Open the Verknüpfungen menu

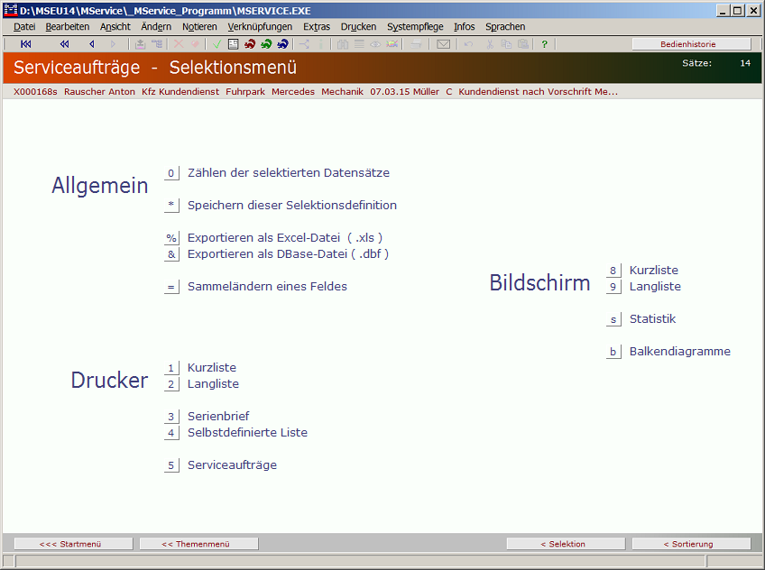(260, 27)
